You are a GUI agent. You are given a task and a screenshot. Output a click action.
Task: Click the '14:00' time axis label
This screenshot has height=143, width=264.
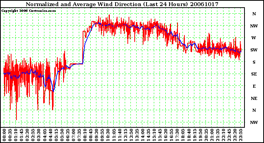pyautogui.click(x=142, y=135)
